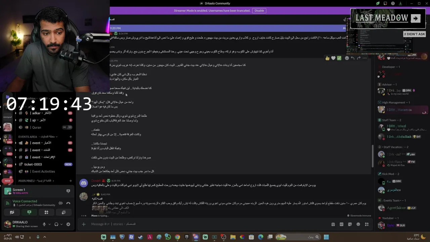Open the GIF picker
This screenshot has width=430, height=242.
(x=341, y=224)
